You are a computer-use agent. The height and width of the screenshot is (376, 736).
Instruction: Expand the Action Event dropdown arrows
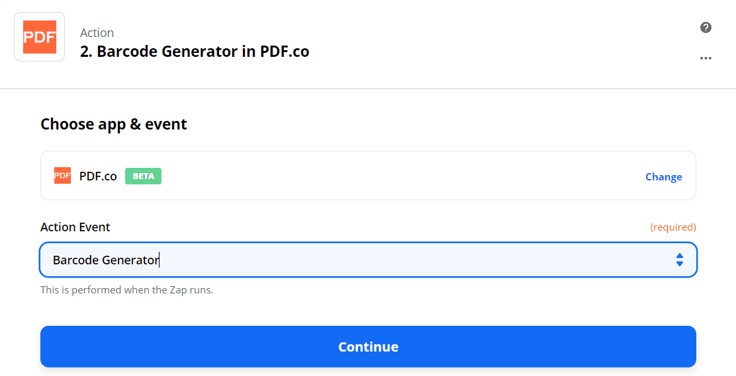(x=679, y=260)
